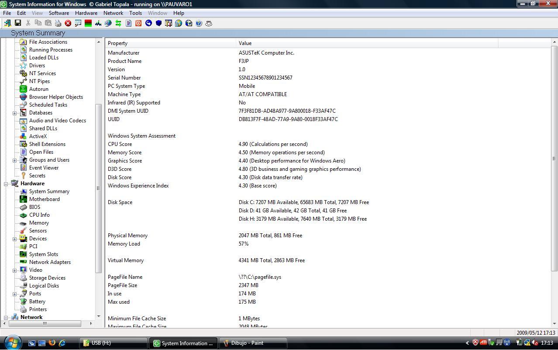The width and height of the screenshot is (558, 350).
Task: Select Running Processes in the tree
Action: pyautogui.click(x=51, y=50)
